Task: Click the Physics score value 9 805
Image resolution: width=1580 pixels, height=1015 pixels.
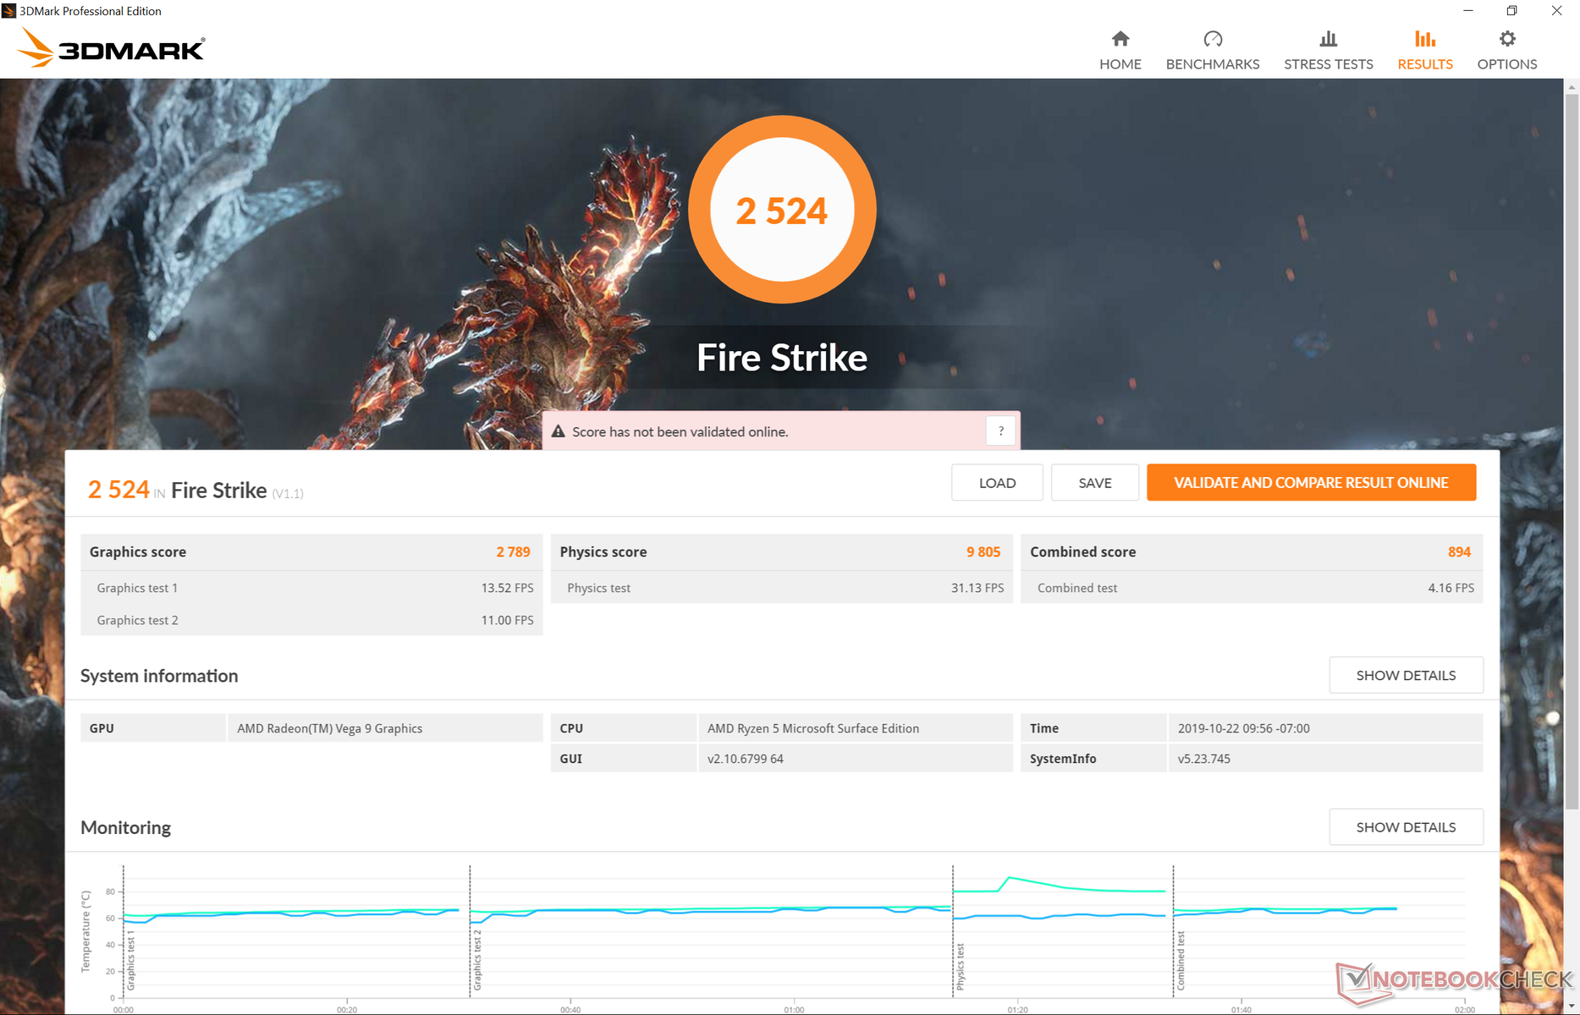Action: pyautogui.click(x=983, y=551)
